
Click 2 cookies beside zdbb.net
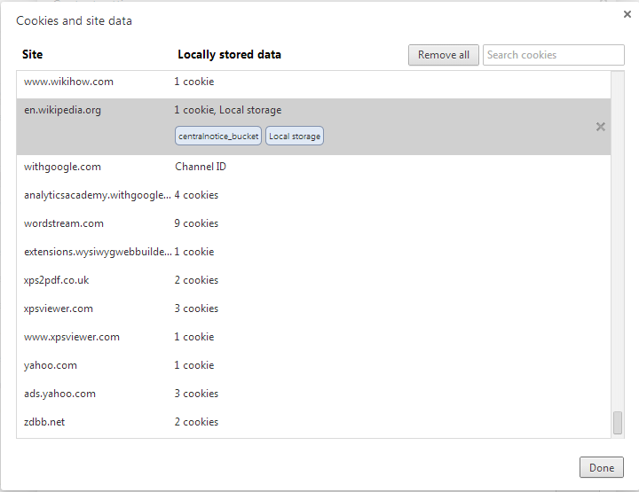(196, 422)
